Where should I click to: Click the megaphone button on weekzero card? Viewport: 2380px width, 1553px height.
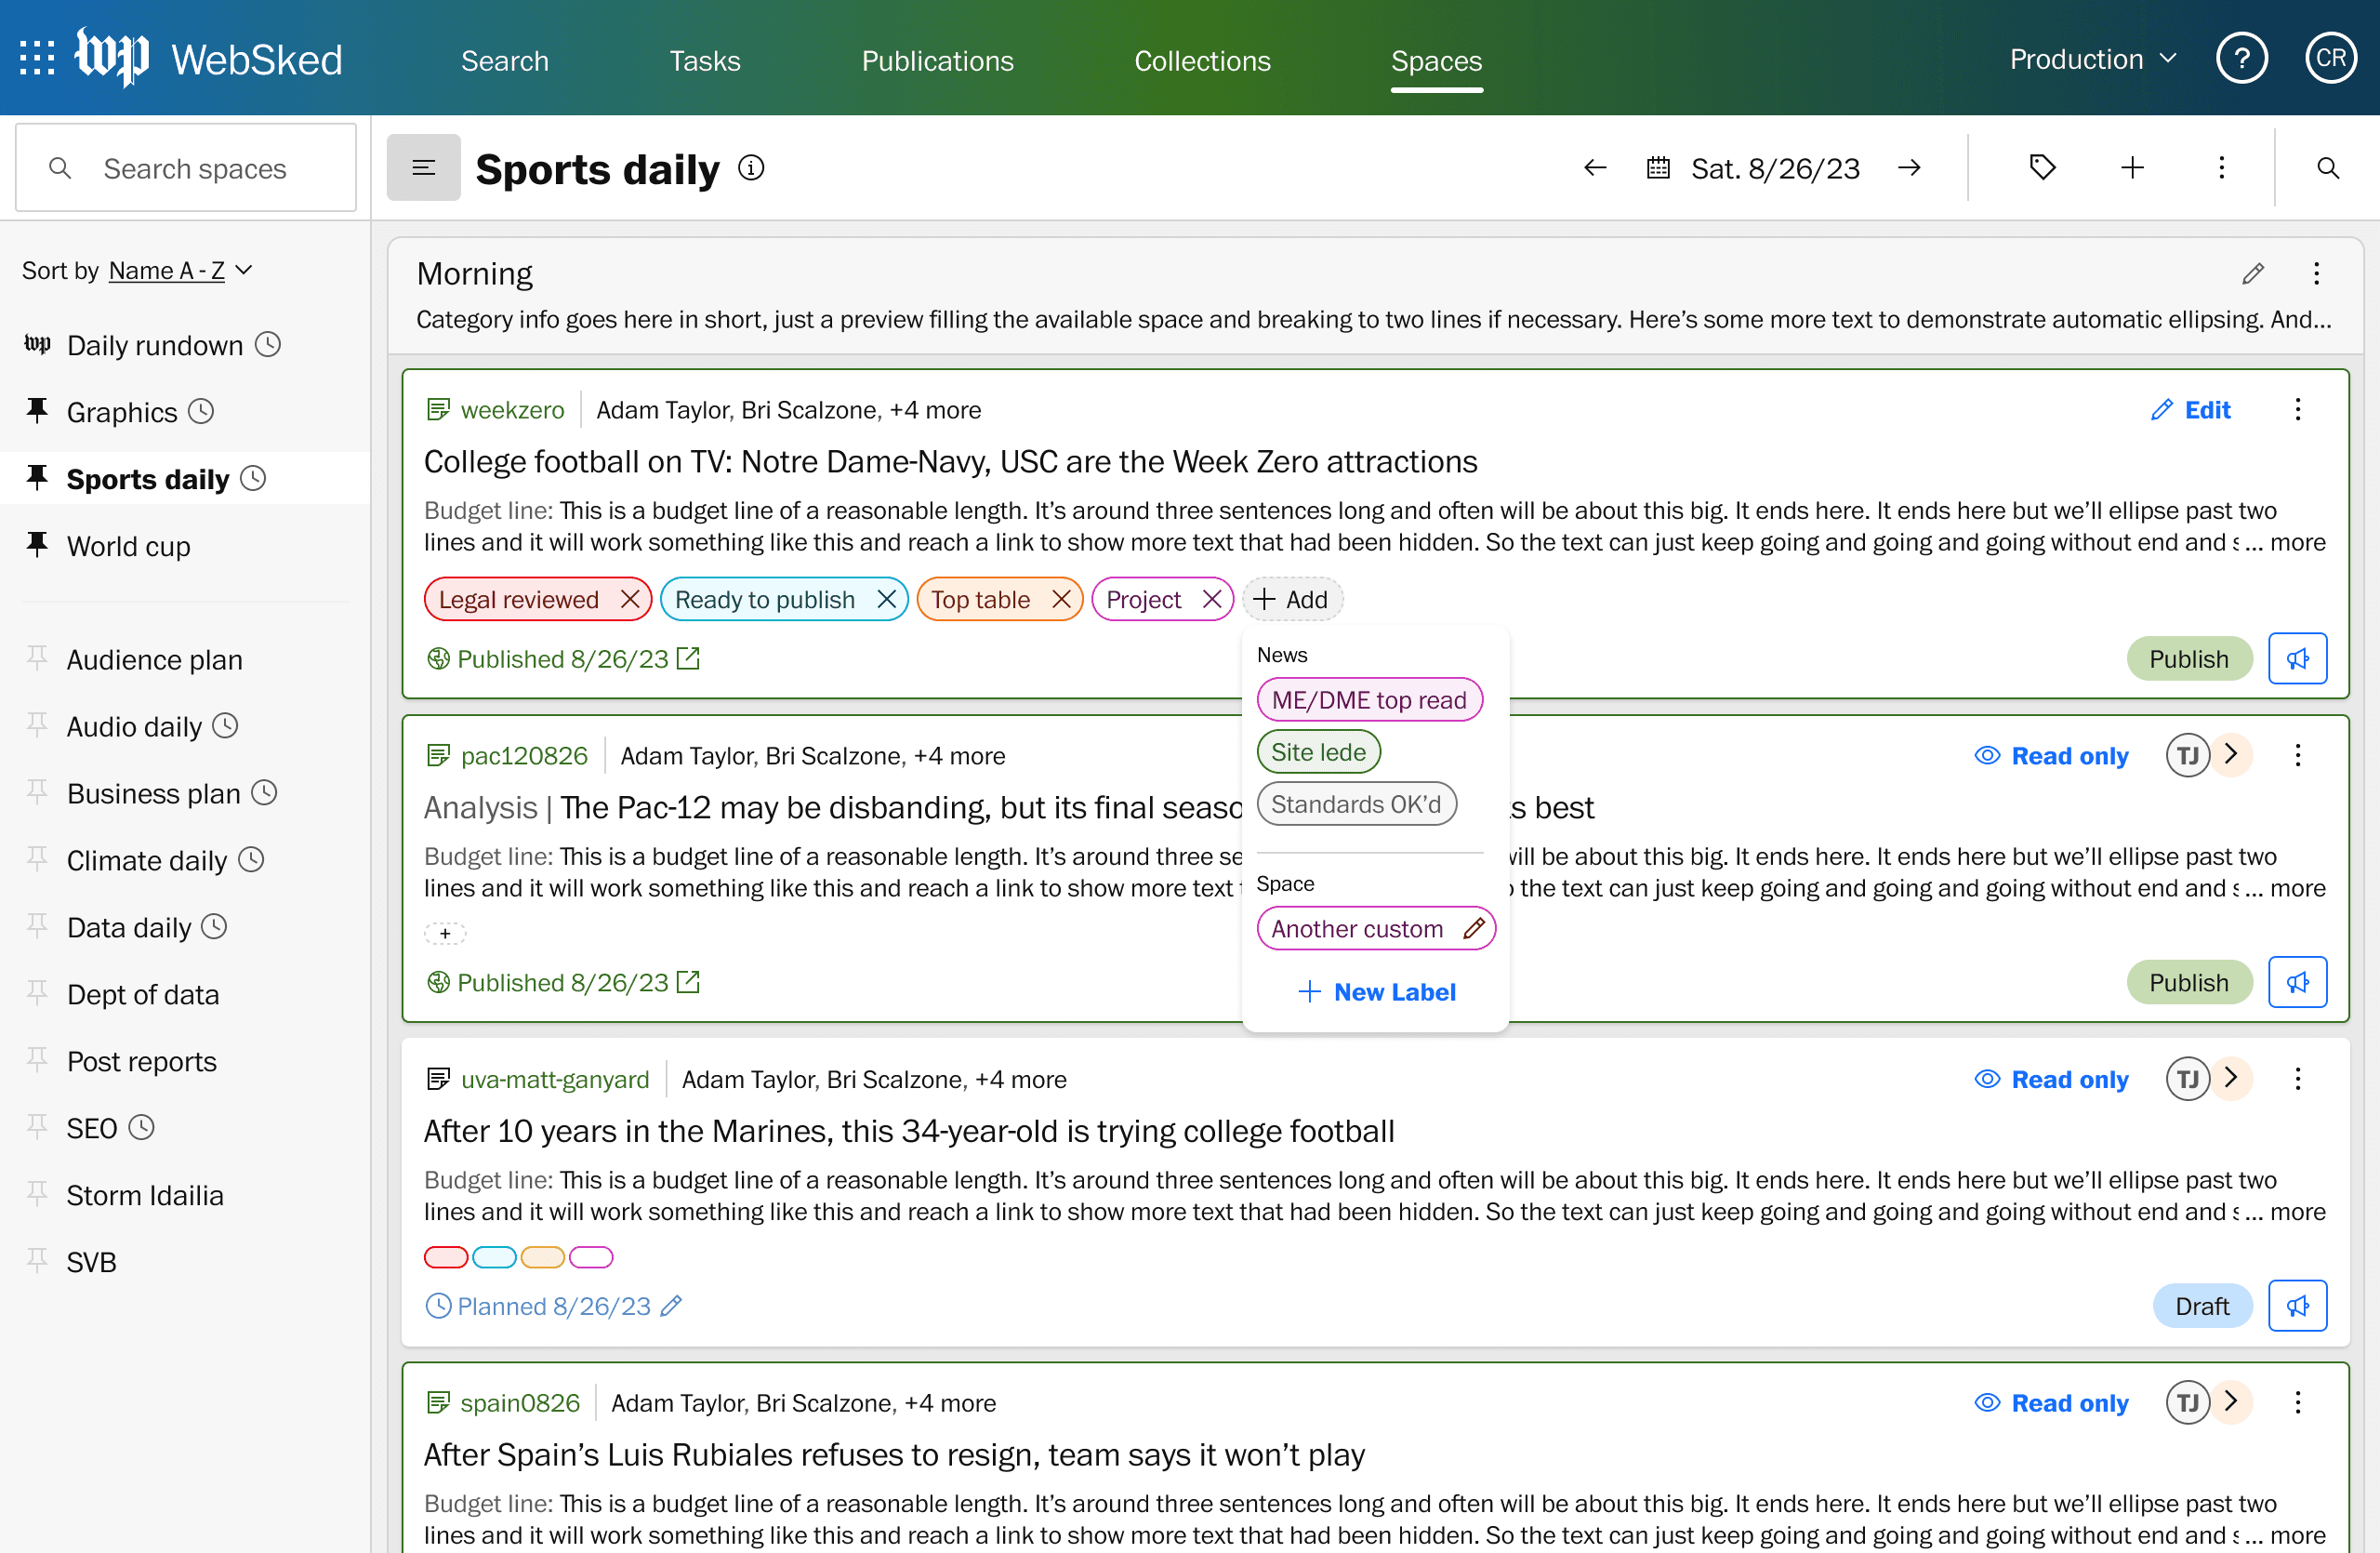coord(2297,659)
